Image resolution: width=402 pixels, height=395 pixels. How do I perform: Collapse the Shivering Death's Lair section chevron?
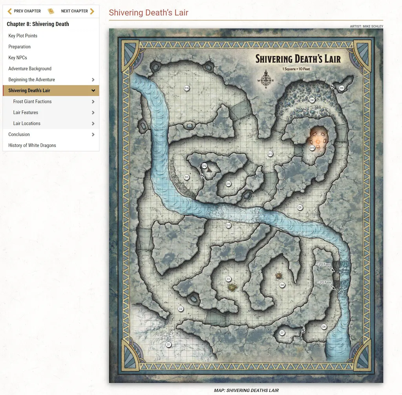tap(93, 91)
